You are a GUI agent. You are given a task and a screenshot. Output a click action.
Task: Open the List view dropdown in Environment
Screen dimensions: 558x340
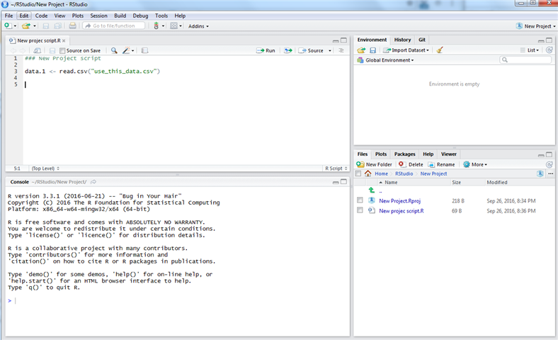pyautogui.click(x=530, y=50)
